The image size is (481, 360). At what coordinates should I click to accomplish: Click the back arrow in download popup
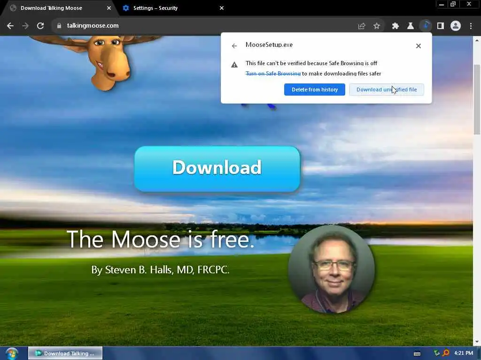point(234,46)
